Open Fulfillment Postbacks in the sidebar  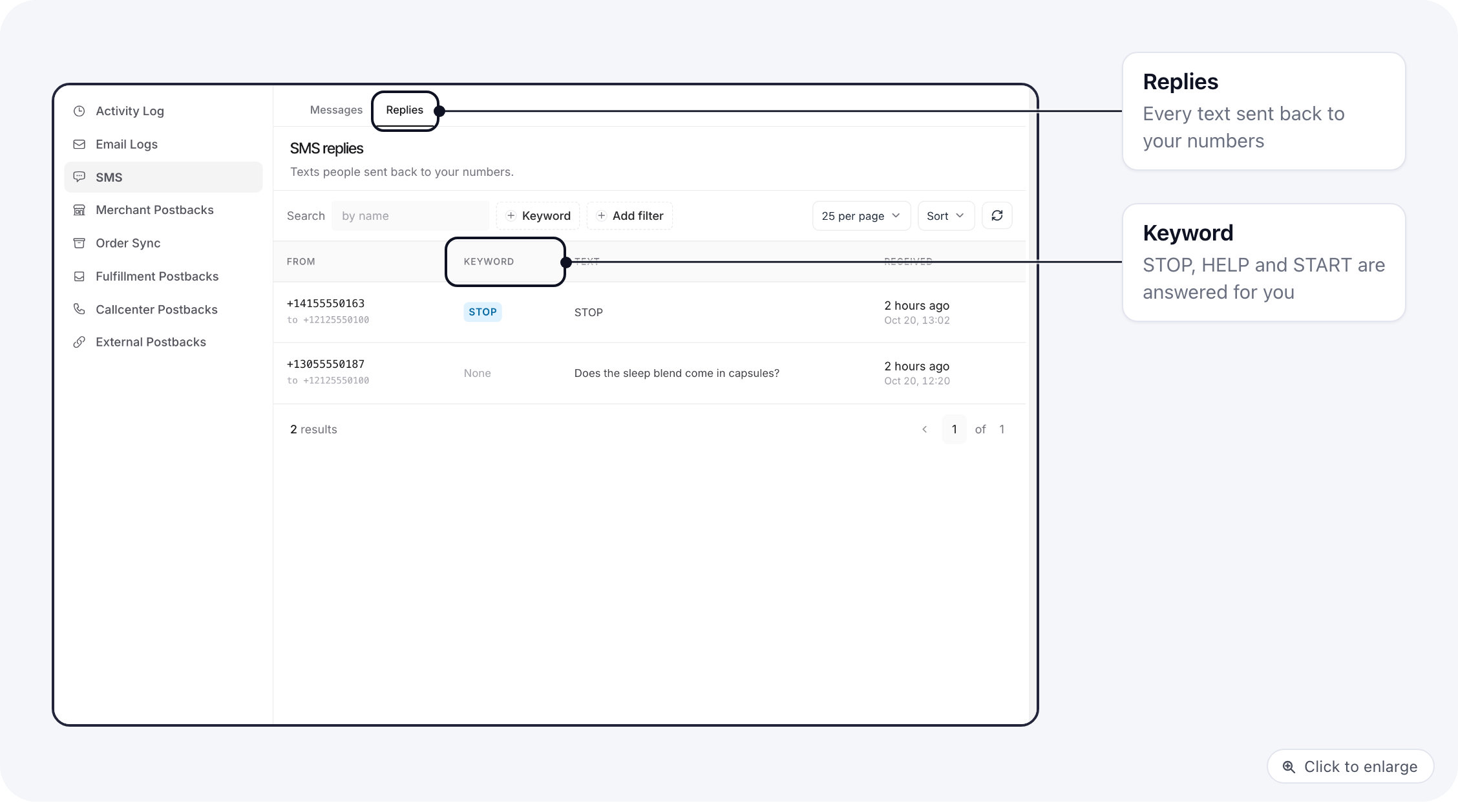pyautogui.click(x=164, y=277)
